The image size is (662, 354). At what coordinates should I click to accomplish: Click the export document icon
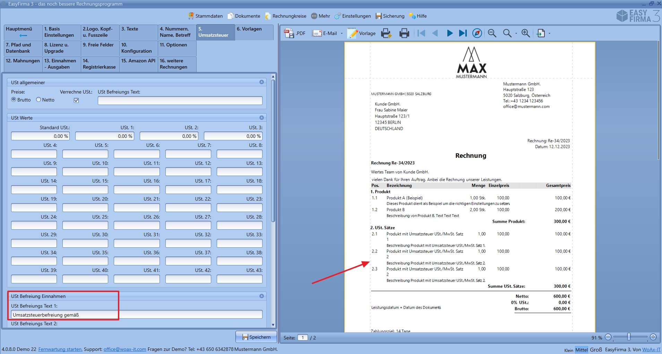541,33
